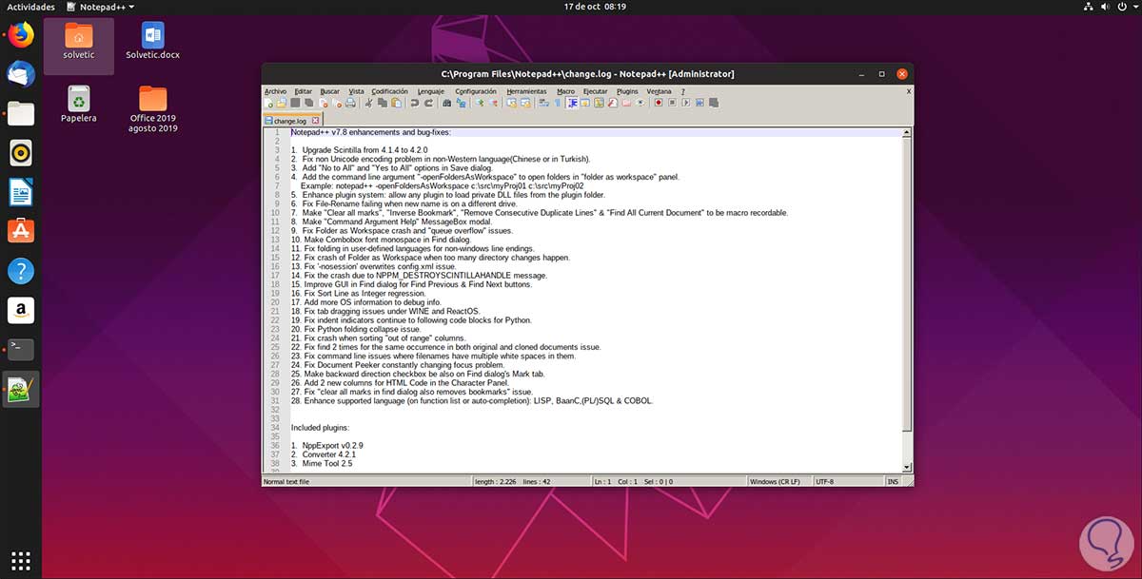Open the Ventana menu
1142x579 pixels.
pyautogui.click(x=659, y=91)
